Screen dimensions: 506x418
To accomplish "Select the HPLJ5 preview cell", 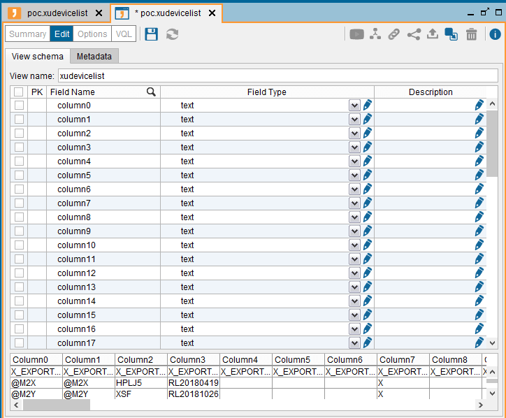I will (x=141, y=383).
